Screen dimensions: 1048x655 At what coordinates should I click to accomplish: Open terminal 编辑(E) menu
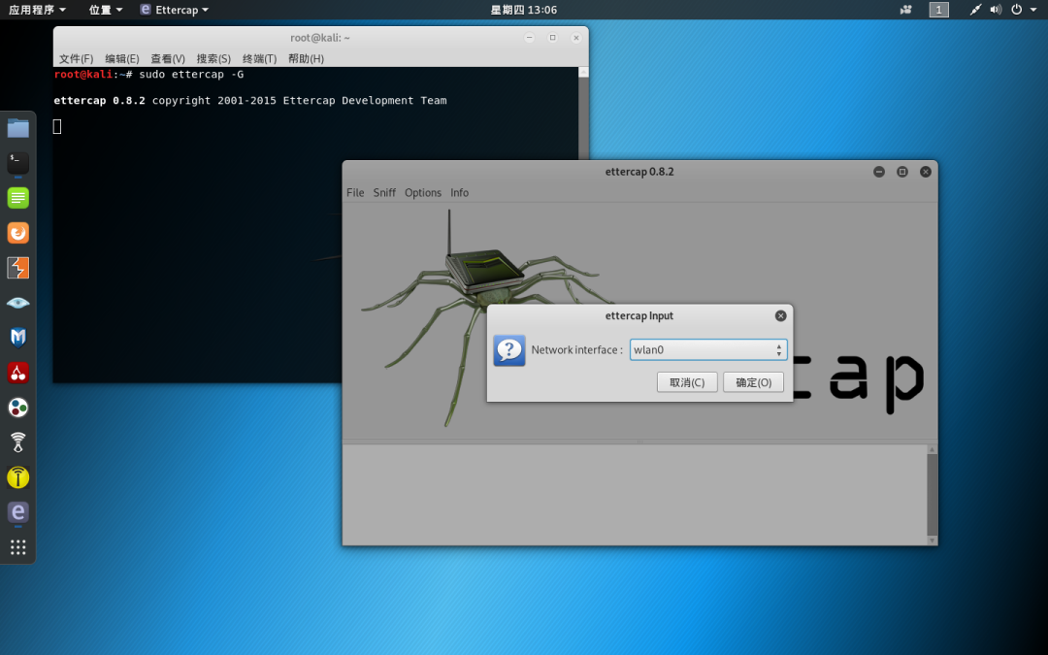(x=122, y=59)
